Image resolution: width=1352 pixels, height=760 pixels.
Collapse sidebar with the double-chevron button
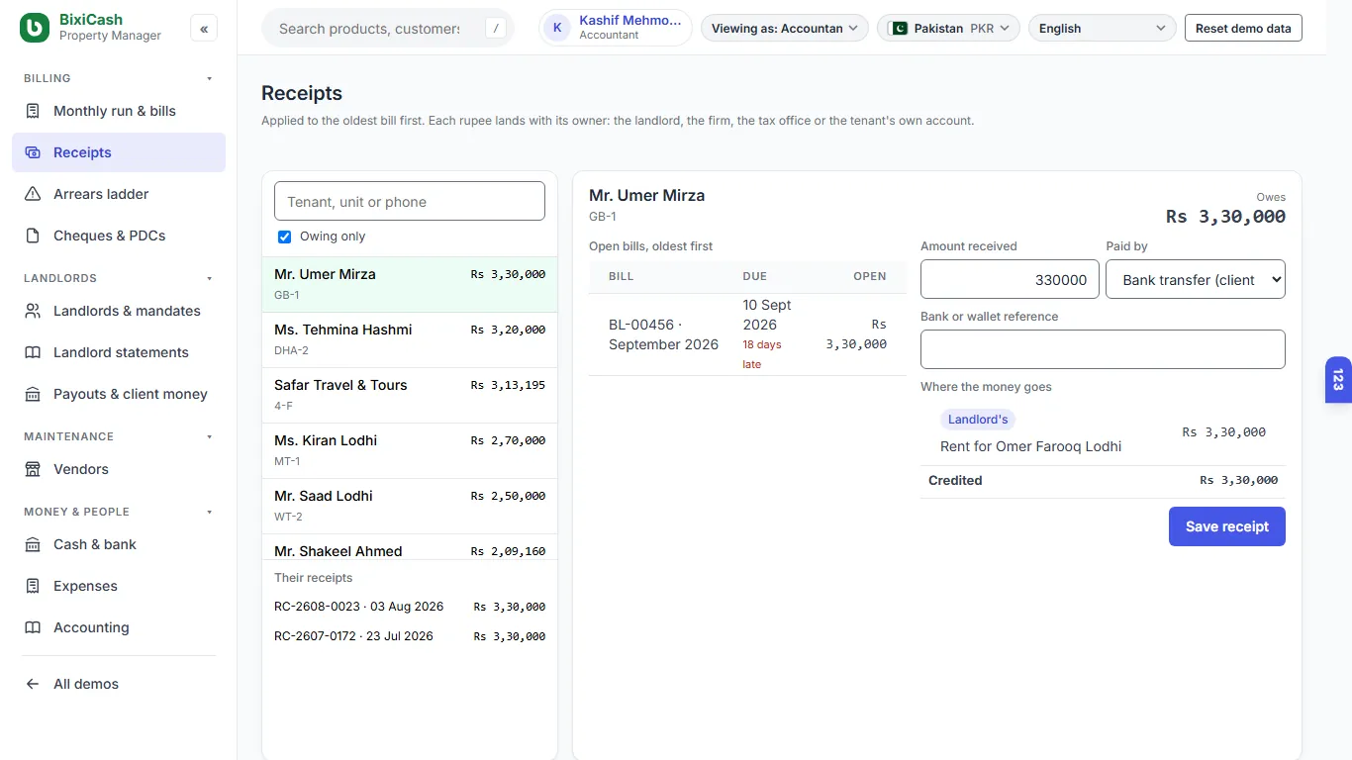(x=204, y=29)
